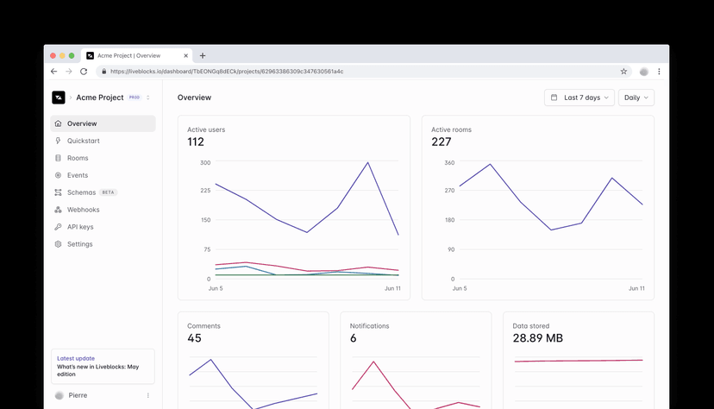Viewport: 714px width, 409px height.
Task: Close the Acme Project browser tab
Action: [185, 55]
